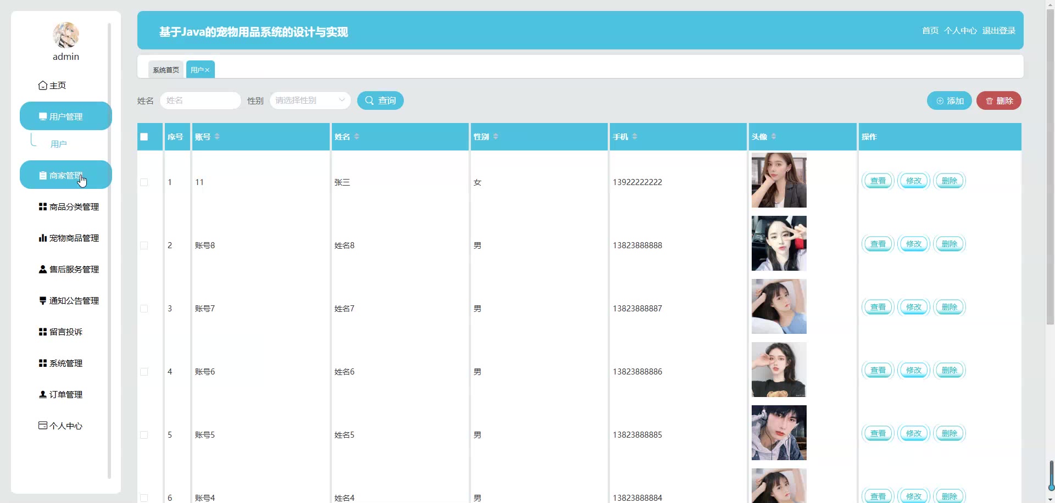
Task: Sort the table by 姓名 column
Action: tap(357, 137)
